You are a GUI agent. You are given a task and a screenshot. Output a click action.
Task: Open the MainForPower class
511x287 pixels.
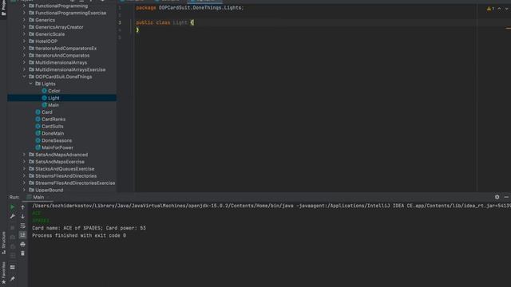click(x=57, y=147)
